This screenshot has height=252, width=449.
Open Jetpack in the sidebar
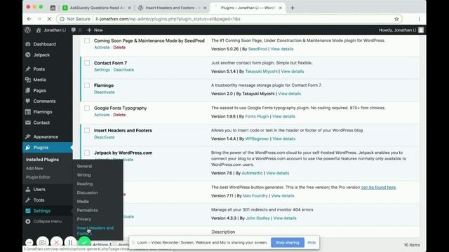(41, 55)
